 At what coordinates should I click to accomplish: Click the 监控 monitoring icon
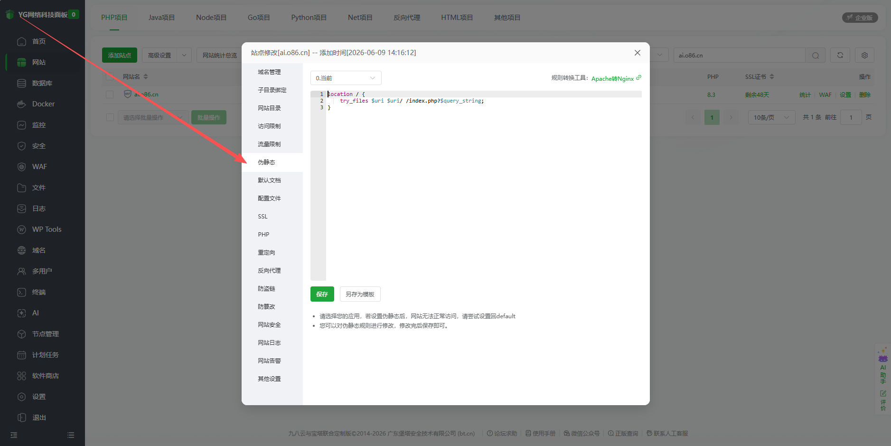click(21, 125)
